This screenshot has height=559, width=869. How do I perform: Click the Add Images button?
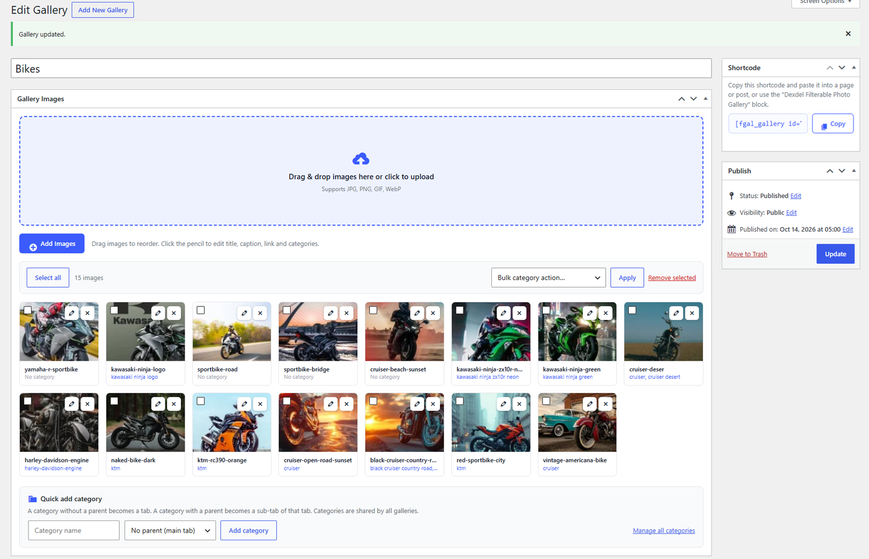pyautogui.click(x=52, y=244)
